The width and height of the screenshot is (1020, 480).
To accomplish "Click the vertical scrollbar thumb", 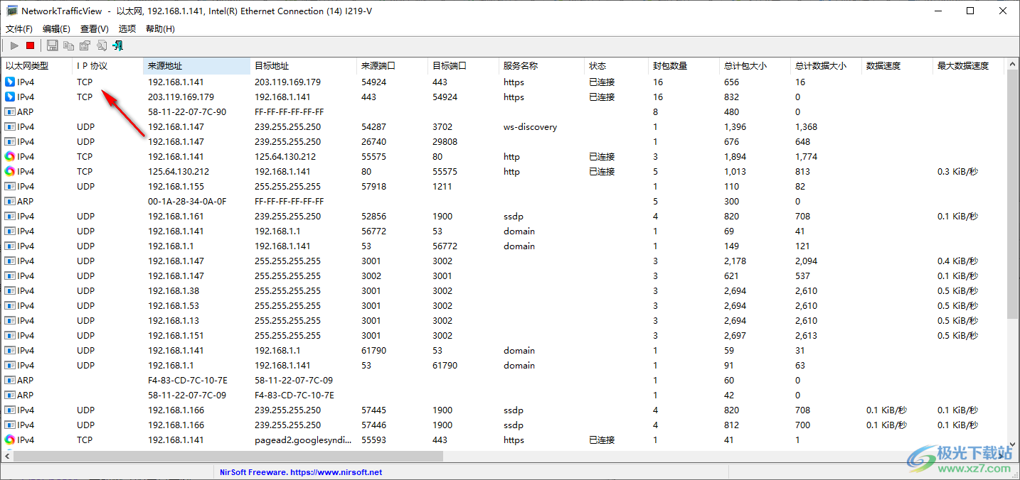I will 1014,193.
